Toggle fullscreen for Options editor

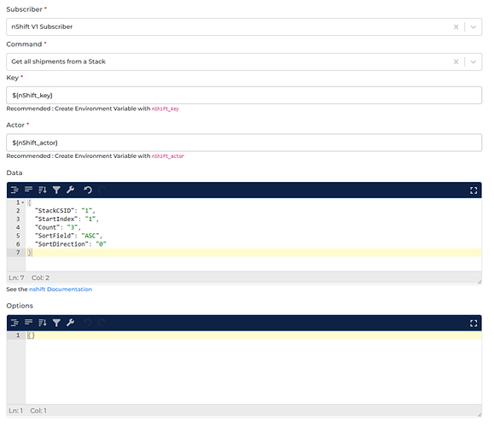click(474, 324)
